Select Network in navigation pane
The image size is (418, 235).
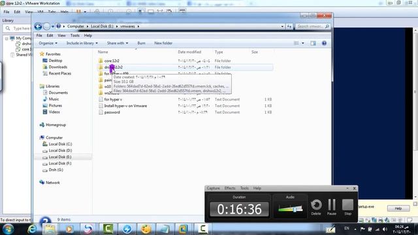click(x=52, y=183)
